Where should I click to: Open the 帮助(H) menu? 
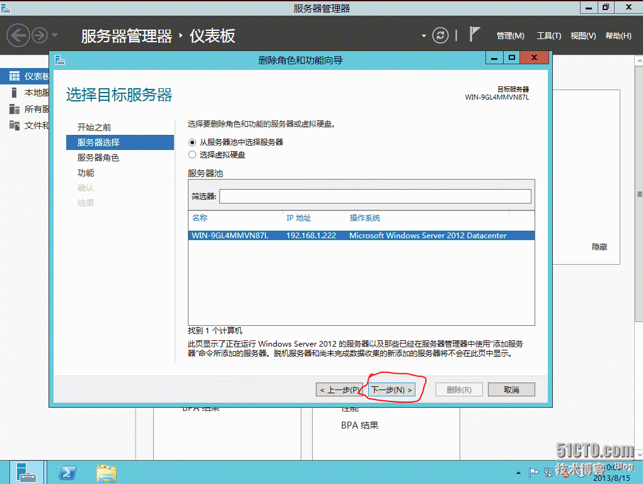point(618,36)
